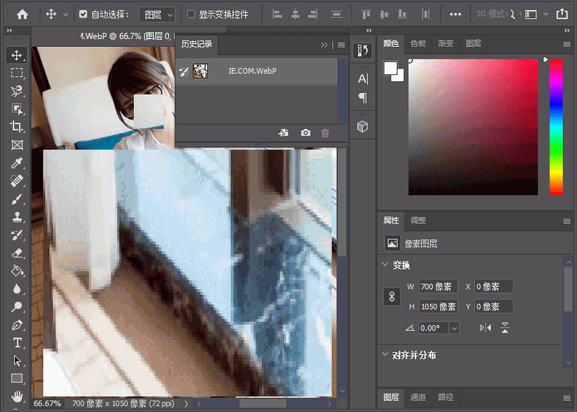The height and width of the screenshot is (412, 577).
Task: Select the Hand tool
Action: [17, 395]
